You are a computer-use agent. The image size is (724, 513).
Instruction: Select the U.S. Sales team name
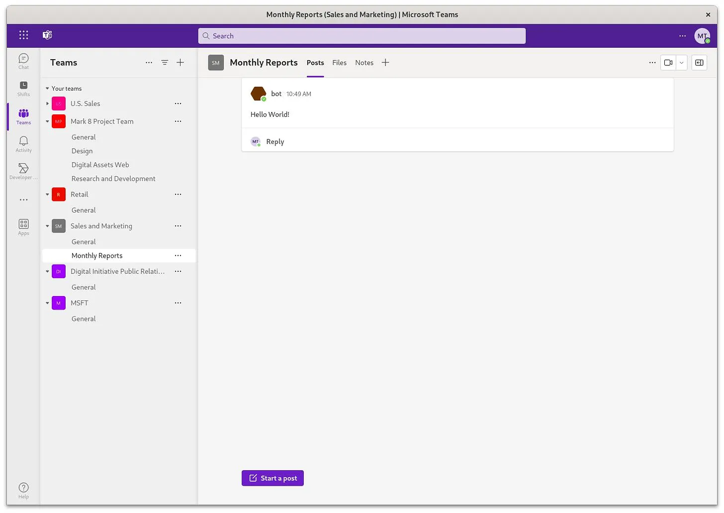pos(85,103)
